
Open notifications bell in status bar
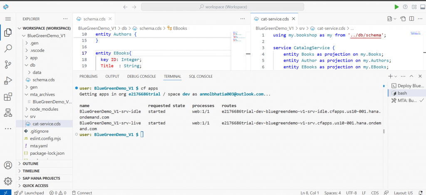421,193
